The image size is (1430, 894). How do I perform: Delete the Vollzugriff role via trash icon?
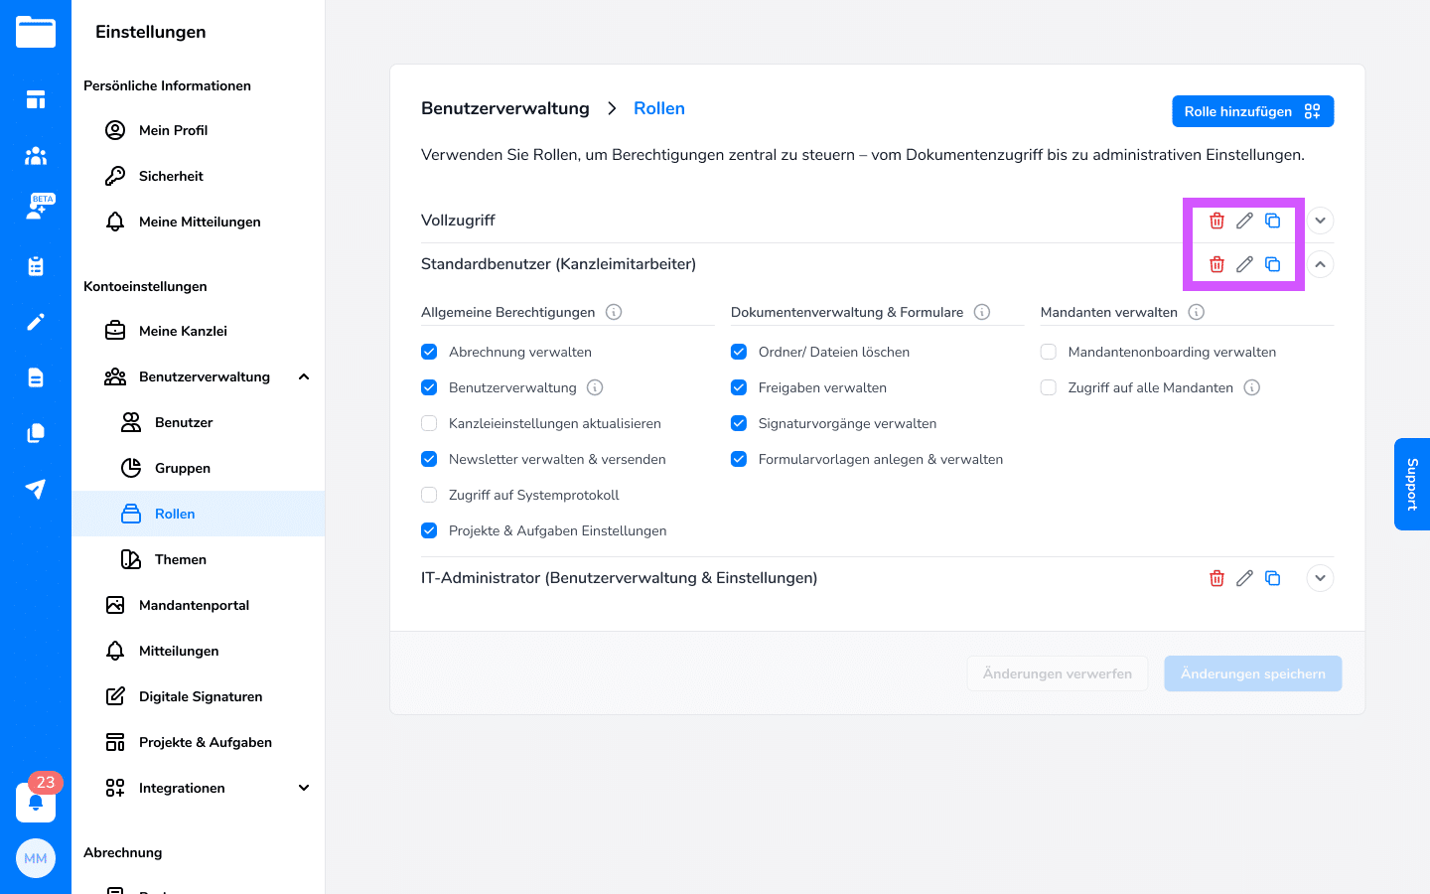(x=1216, y=221)
